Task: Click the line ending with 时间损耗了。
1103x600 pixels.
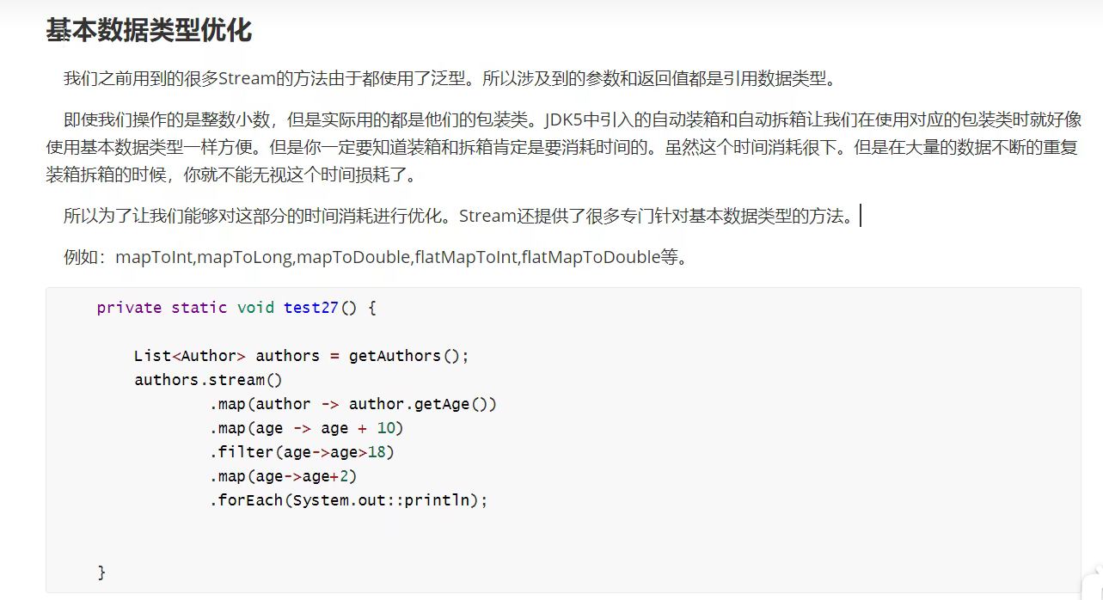Action: tap(232, 175)
